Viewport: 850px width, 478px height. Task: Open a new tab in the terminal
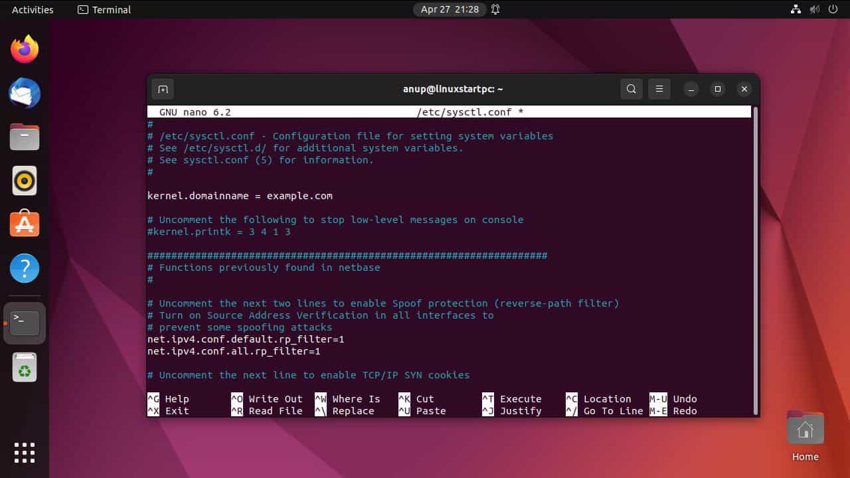pyautogui.click(x=163, y=88)
